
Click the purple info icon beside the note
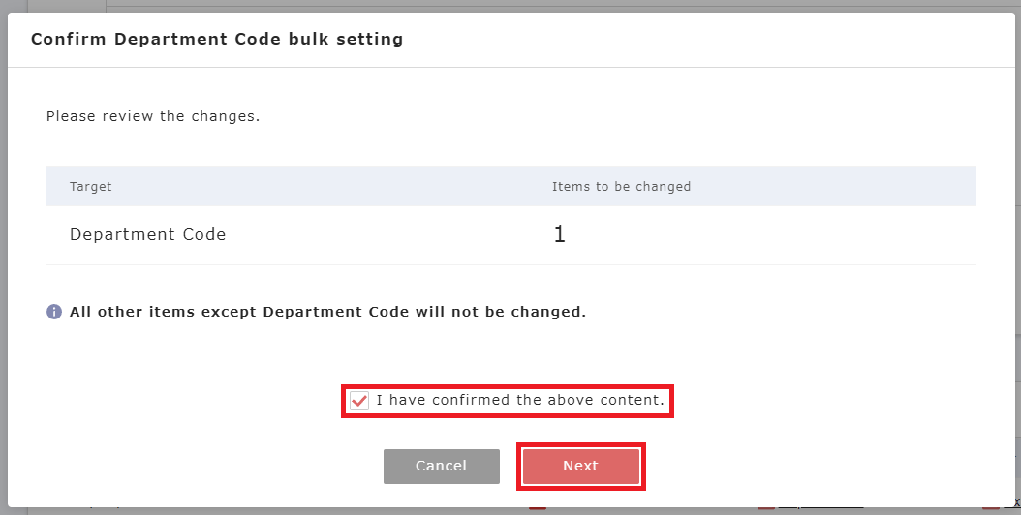click(54, 312)
